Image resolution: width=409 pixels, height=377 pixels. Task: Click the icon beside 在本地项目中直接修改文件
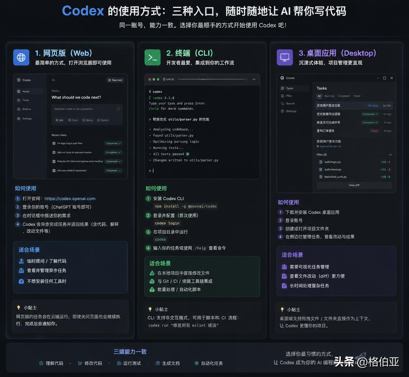click(152, 273)
